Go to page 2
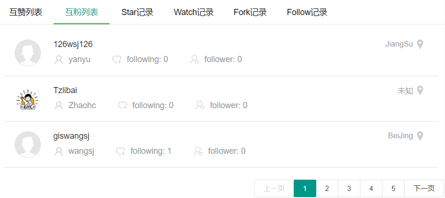Image resolution: width=445 pixels, height=198 pixels. 327,188
